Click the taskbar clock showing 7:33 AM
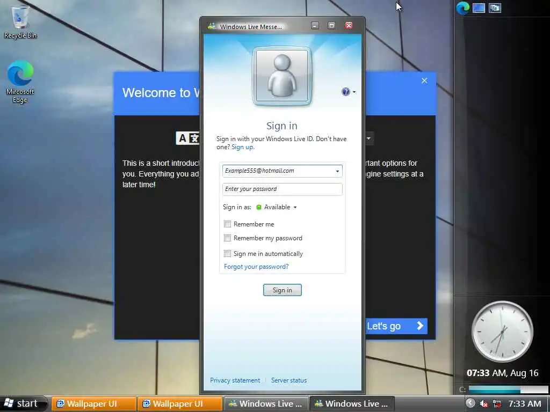This screenshot has width=550, height=412. point(525,403)
